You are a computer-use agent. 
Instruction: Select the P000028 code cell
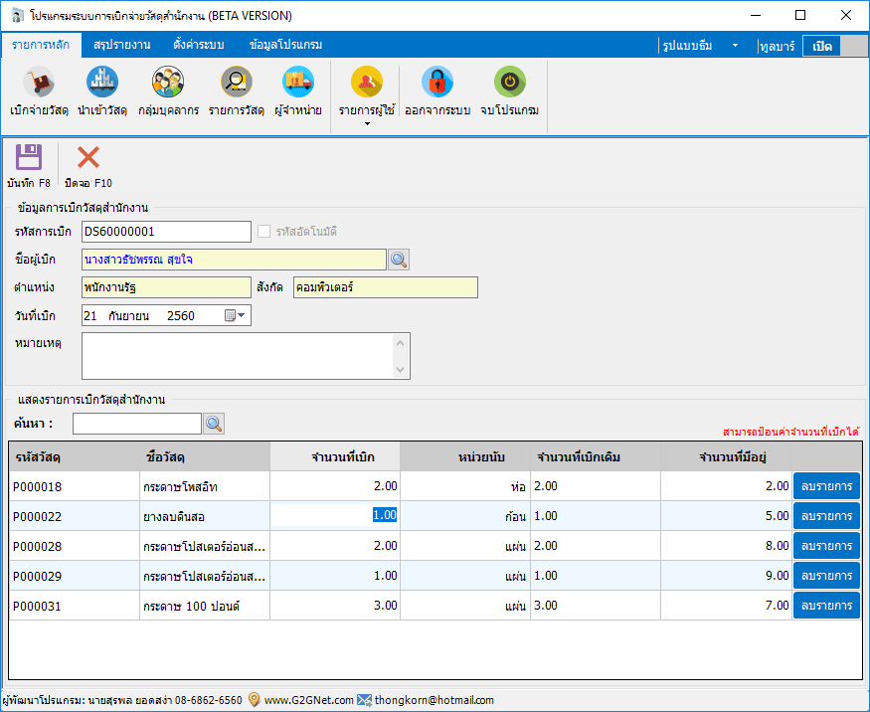75,547
